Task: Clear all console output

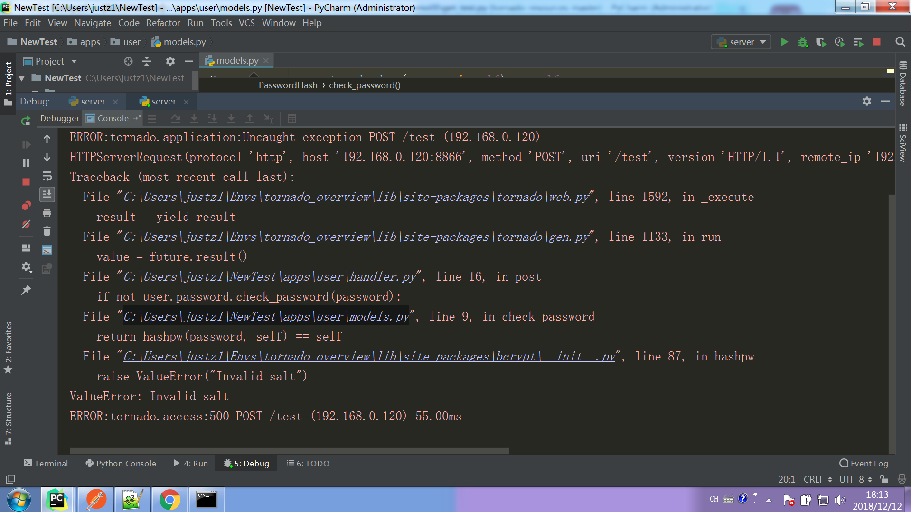Action: tap(47, 231)
